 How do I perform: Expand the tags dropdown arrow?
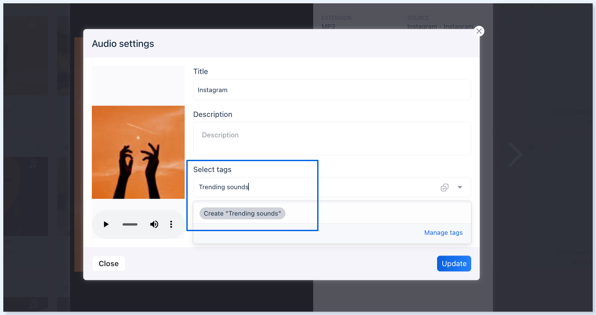pos(460,187)
